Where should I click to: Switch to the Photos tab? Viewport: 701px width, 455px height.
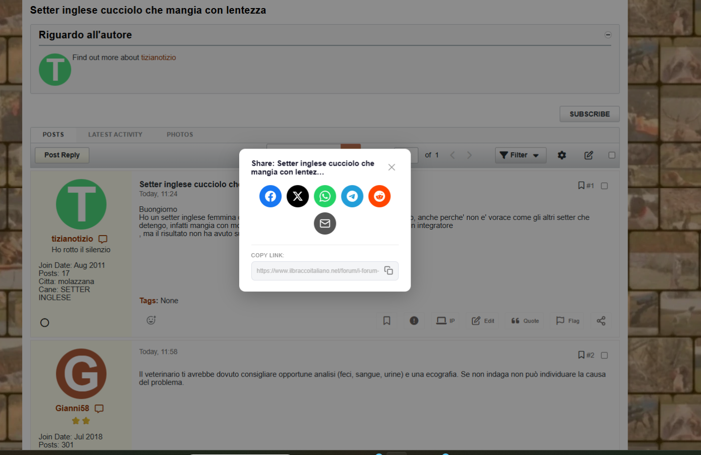pos(180,134)
